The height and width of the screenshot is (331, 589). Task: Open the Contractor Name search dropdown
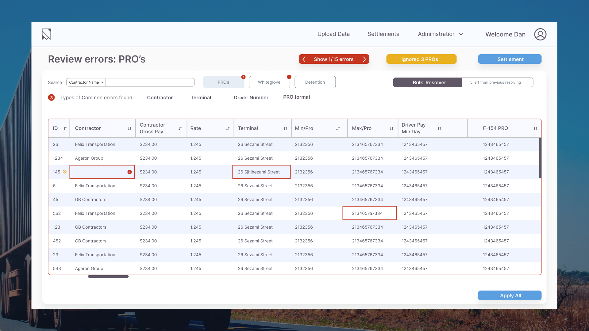[x=86, y=82]
